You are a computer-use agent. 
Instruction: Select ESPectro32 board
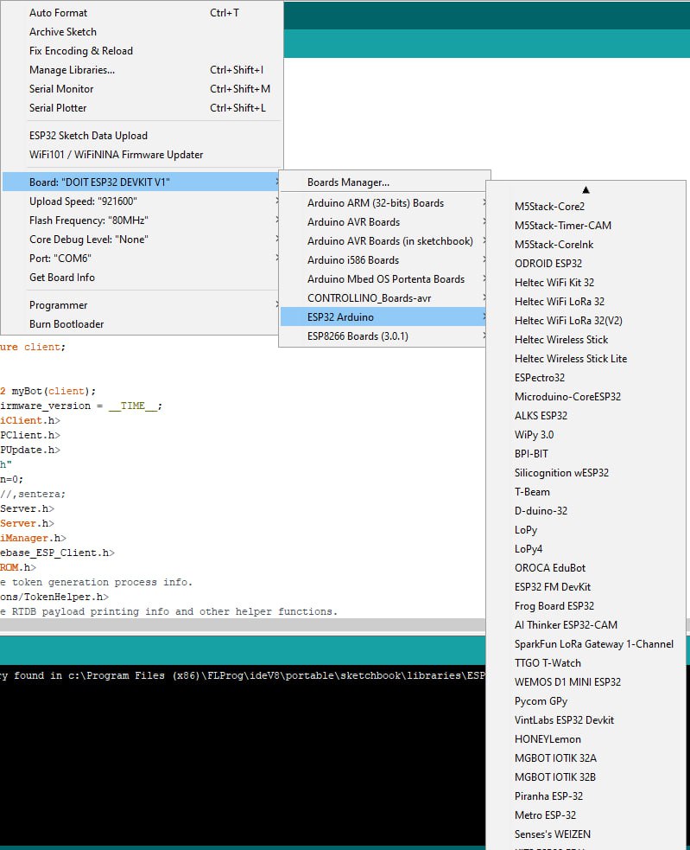click(x=586, y=377)
